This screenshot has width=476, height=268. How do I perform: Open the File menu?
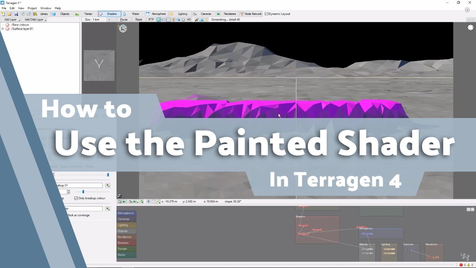pyautogui.click(x=4, y=8)
